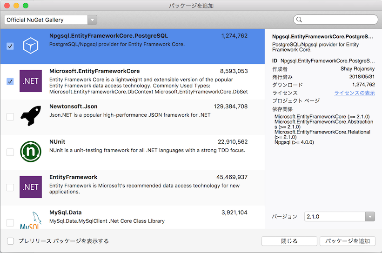Focus the package search field
The height and width of the screenshot is (253, 382).
pos(335,20)
